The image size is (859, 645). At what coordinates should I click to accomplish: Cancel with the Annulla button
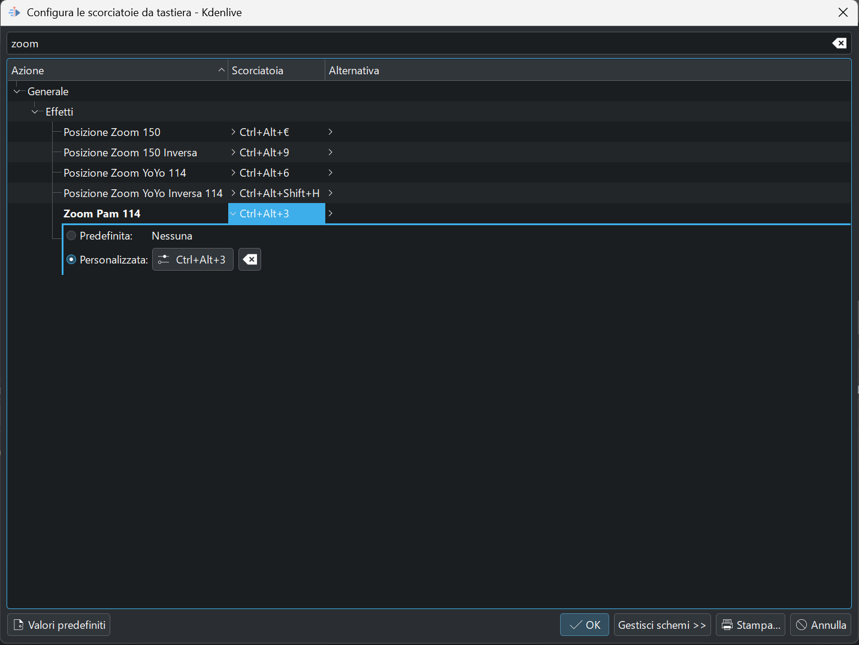[821, 625]
